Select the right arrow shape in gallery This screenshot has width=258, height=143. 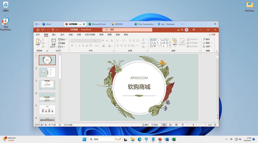click(x=164, y=43)
